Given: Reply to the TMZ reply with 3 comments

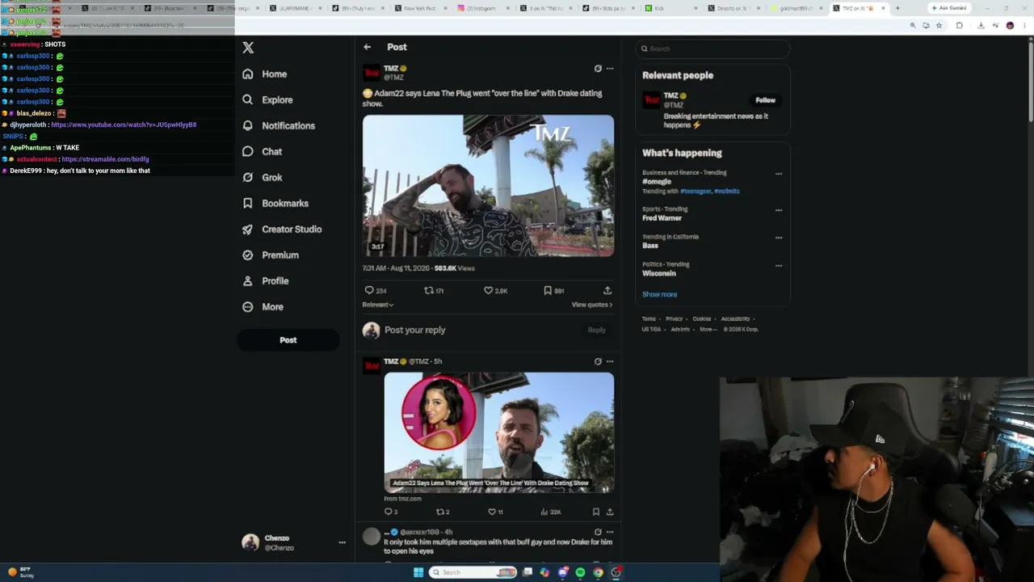Looking at the screenshot, I should point(391,512).
